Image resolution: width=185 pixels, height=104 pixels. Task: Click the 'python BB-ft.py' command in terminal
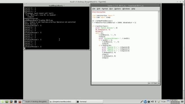pos(47,20)
